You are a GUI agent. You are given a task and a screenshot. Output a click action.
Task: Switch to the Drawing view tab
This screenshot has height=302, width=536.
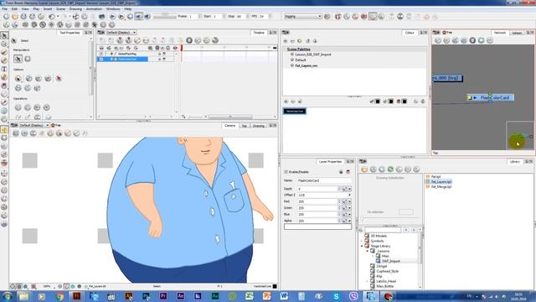259,126
